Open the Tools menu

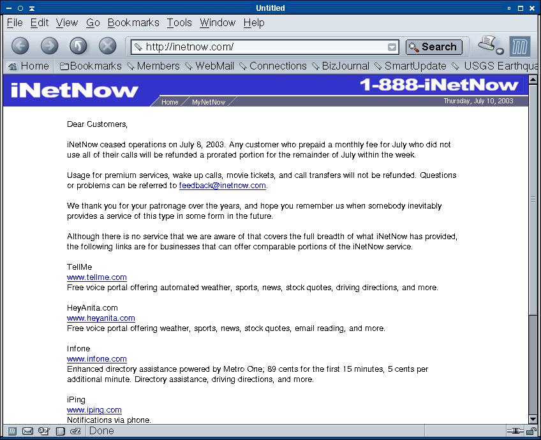click(x=179, y=23)
